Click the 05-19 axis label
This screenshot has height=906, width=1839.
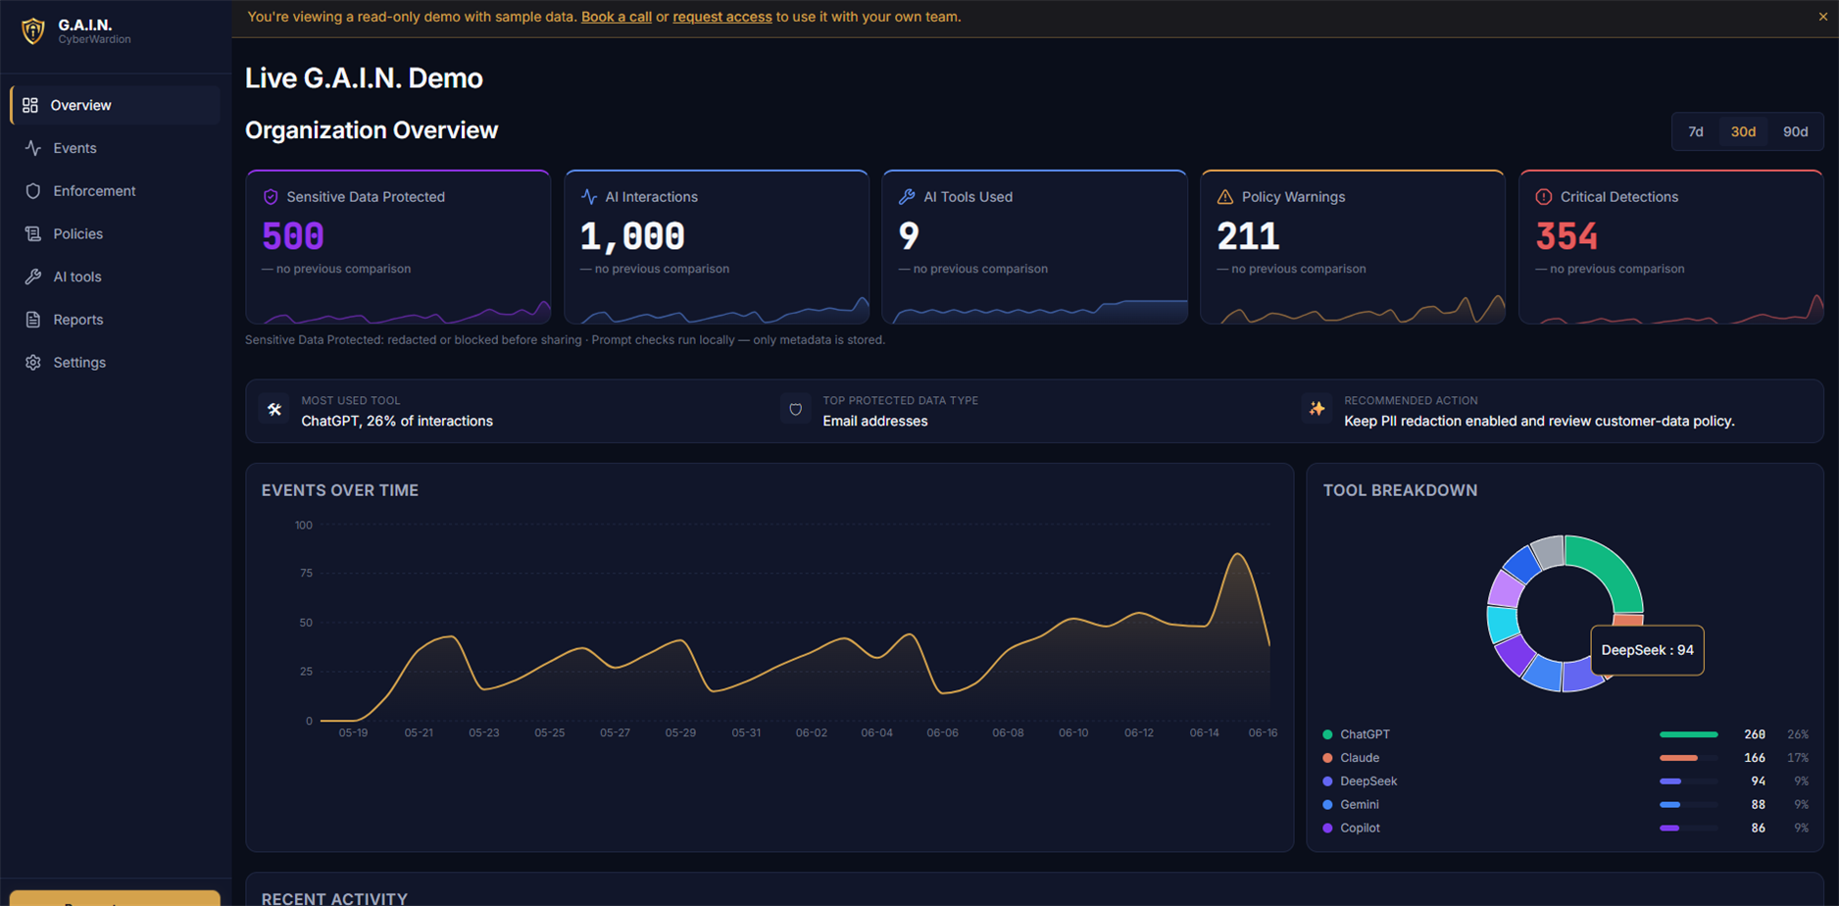pos(353,733)
